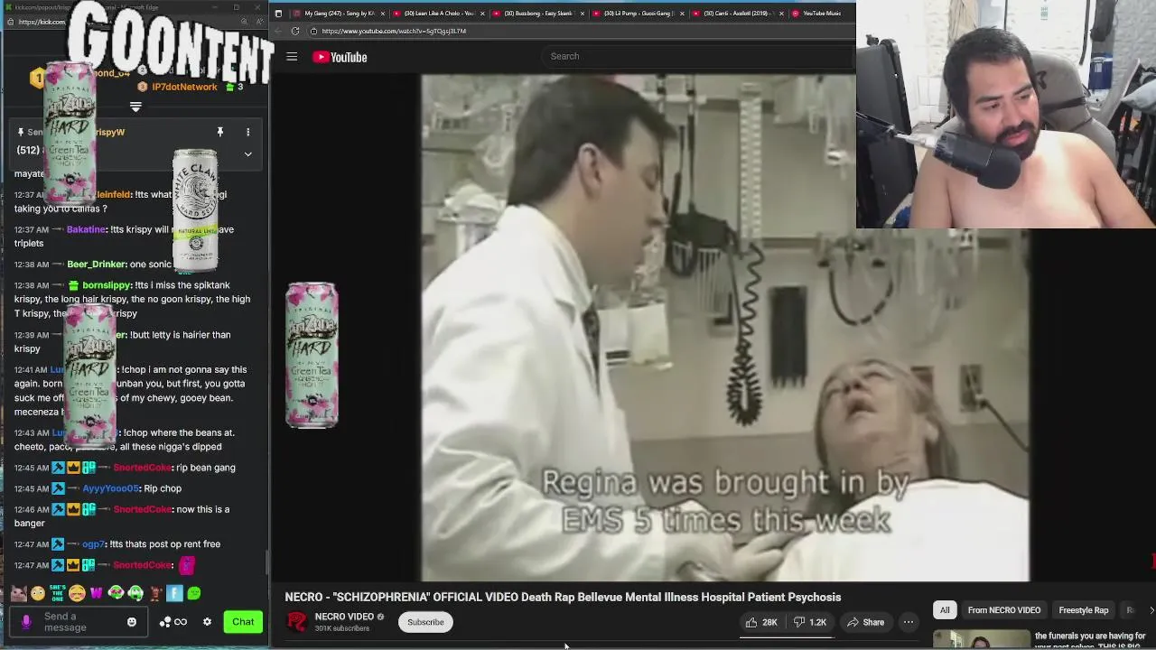Open the Bakatine username in chat
The width and height of the screenshot is (1156, 650).
pos(86,229)
